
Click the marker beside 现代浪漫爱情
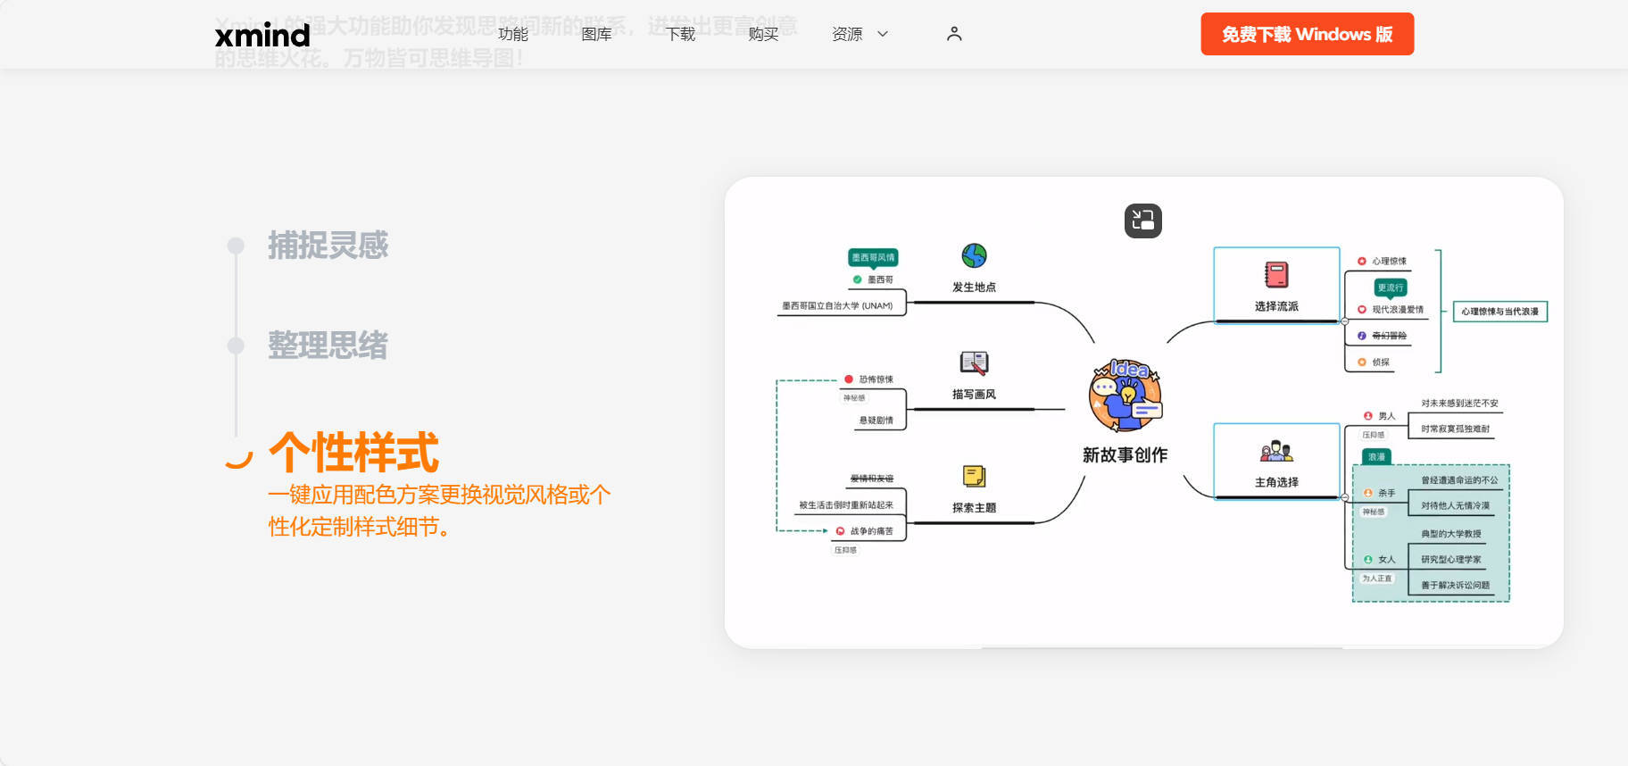1362,310
